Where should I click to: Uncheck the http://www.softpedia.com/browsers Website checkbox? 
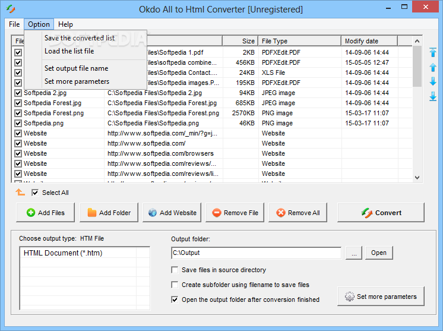(18, 153)
